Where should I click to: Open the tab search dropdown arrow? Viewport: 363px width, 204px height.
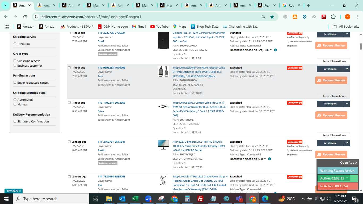click(x=5, y=5)
